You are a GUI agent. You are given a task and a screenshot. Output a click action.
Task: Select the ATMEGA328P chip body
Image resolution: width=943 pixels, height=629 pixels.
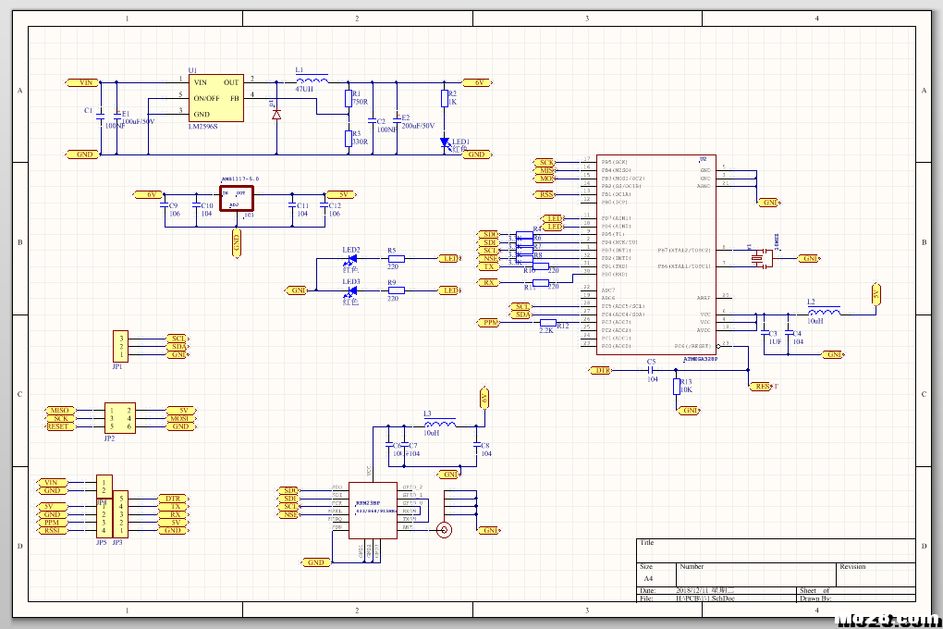coord(656,254)
